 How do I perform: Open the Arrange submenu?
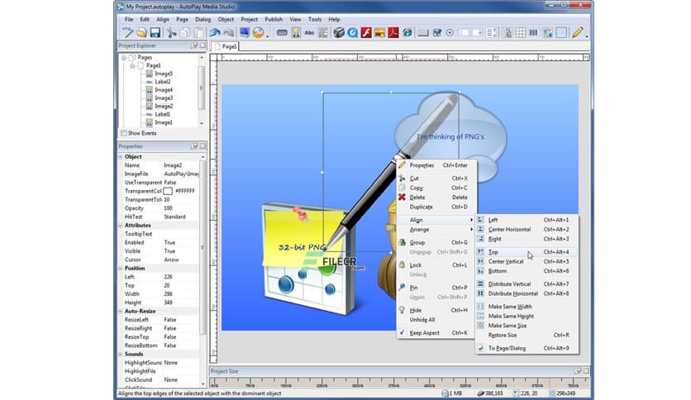click(x=436, y=230)
